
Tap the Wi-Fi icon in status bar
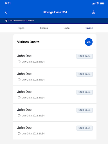click(98, 3)
